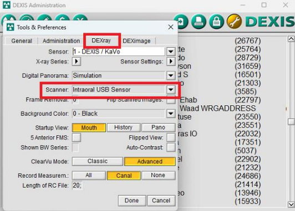This screenshot has height=211, width=295.
Task: Close the Tools & Preferences dialog
Action: tap(171, 27)
